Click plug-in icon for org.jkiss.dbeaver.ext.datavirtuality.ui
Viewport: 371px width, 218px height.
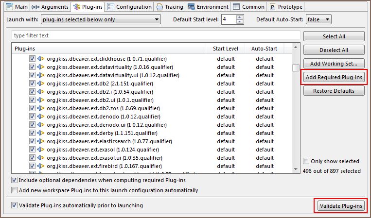(41, 75)
